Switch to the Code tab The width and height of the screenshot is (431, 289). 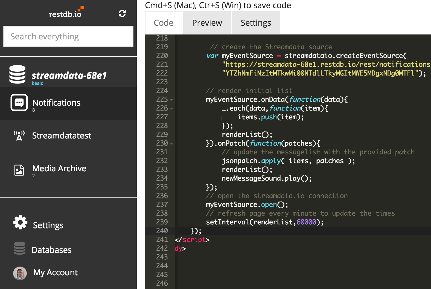tap(164, 23)
